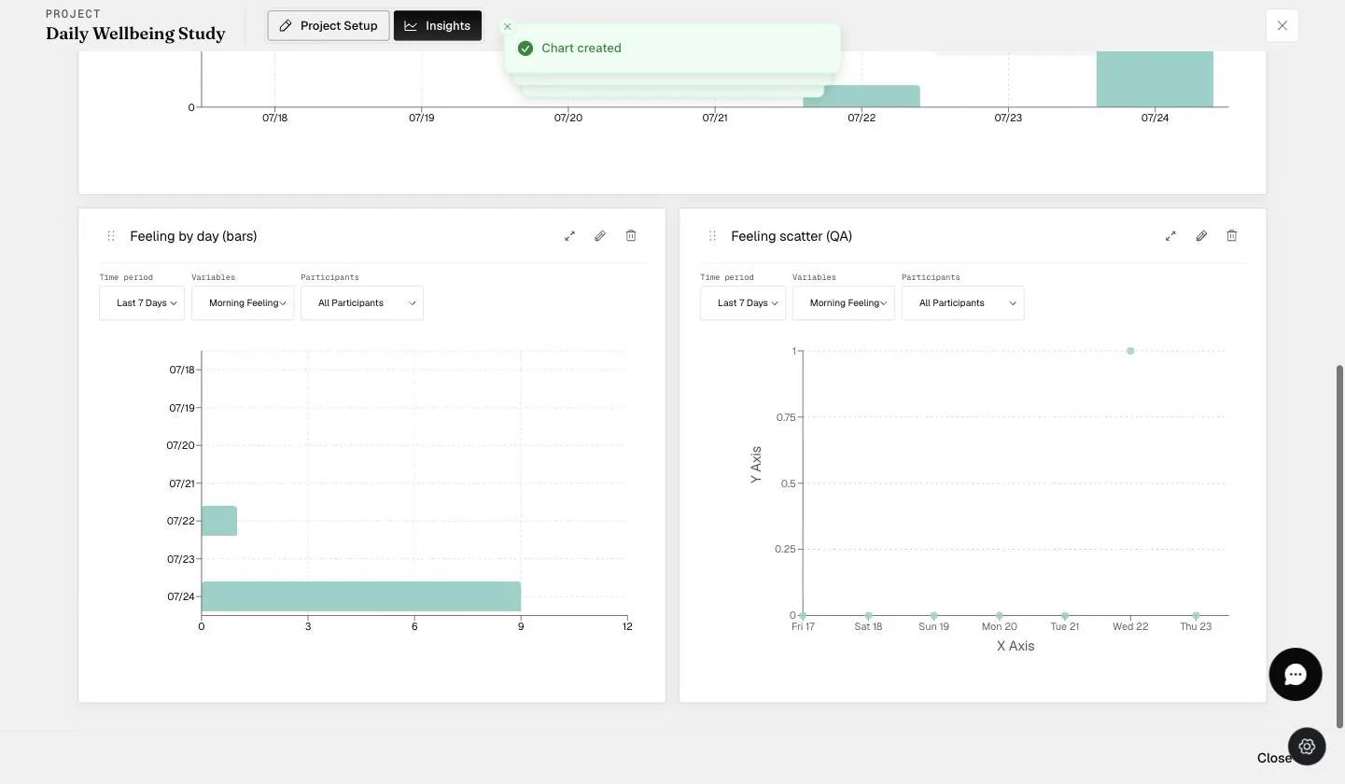Grab the Feeling by day (bars) drag handle
Viewport: 1345px width, 784px height.
(111, 236)
